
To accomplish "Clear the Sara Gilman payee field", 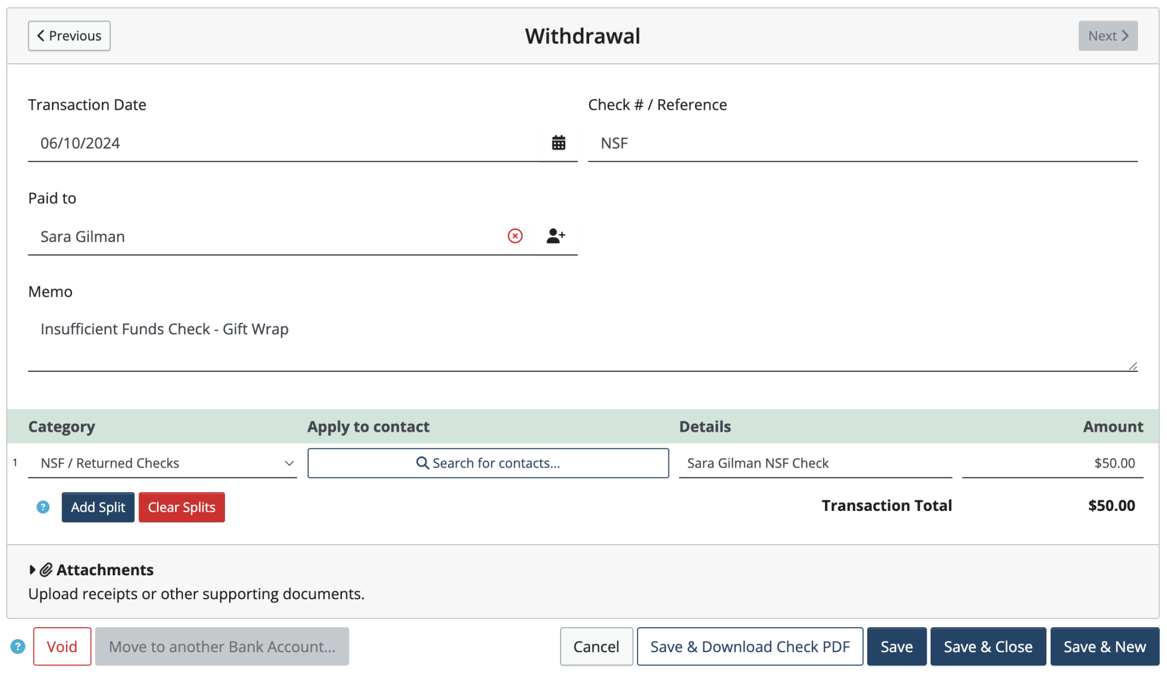I will 515,236.
